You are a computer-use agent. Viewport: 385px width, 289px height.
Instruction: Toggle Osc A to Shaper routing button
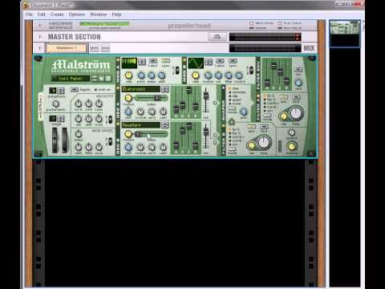click(x=215, y=103)
